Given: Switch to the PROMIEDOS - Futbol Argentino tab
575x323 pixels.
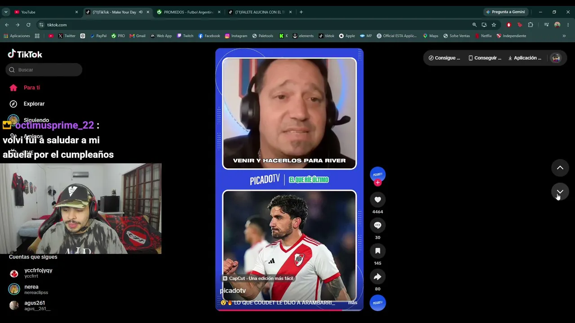Looking at the screenshot, I should (x=189, y=12).
